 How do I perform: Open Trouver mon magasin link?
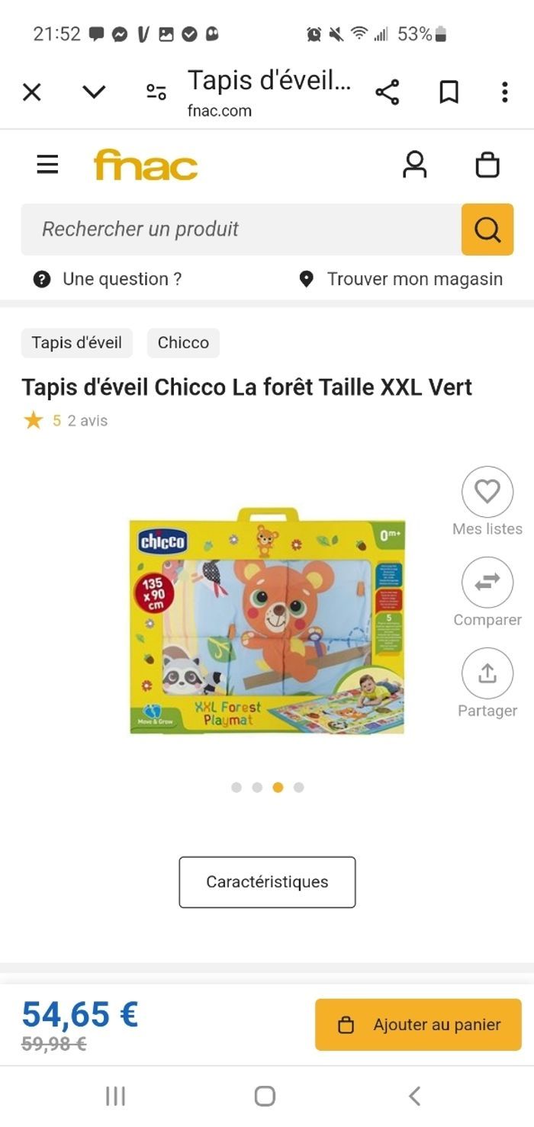(400, 279)
